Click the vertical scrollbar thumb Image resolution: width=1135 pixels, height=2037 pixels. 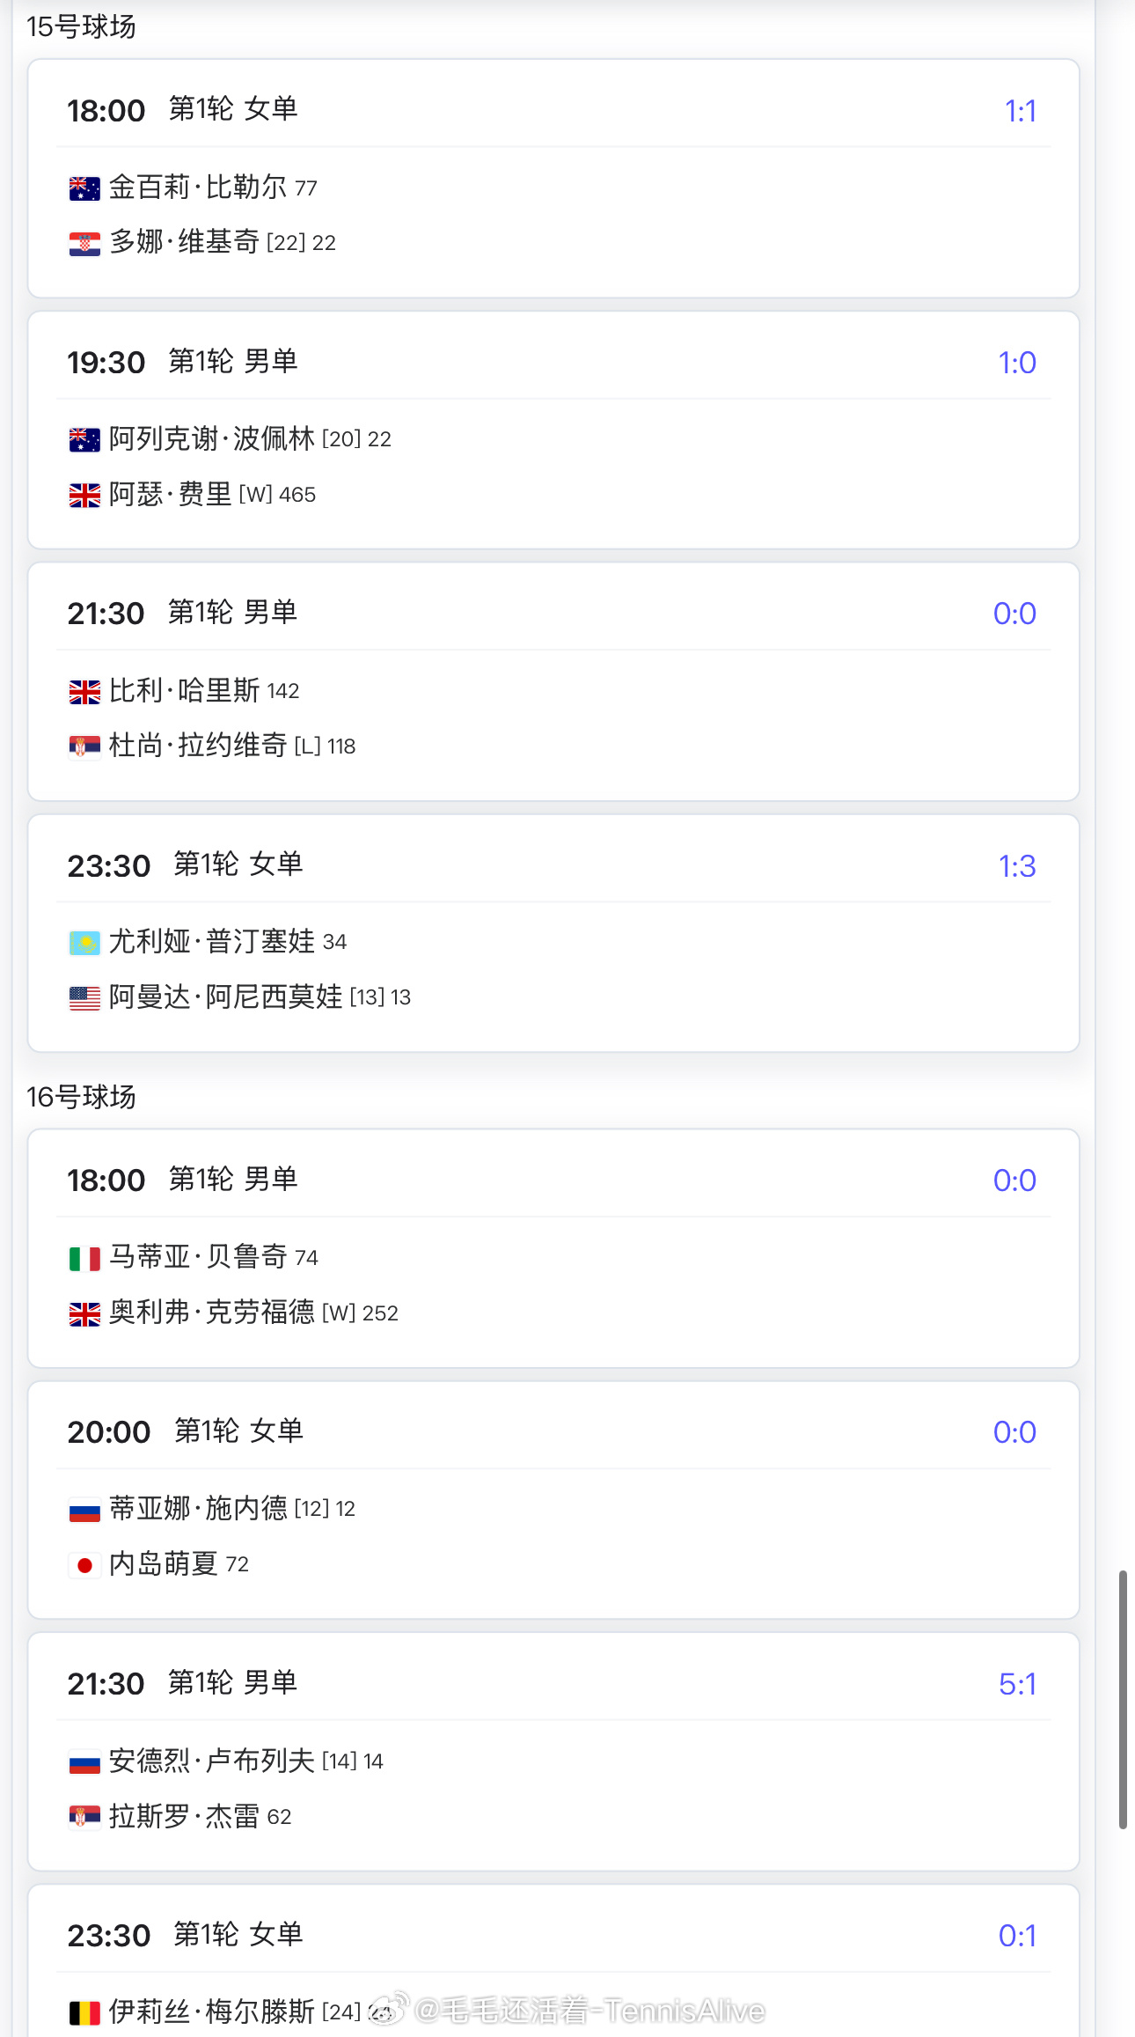(x=1123, y=1700)
